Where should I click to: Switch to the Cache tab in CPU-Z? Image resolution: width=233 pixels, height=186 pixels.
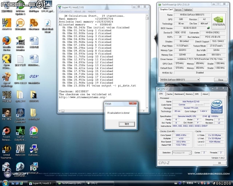169,94
